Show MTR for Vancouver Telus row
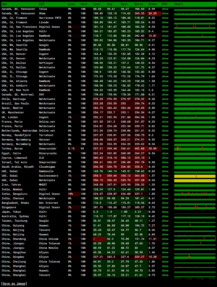The height and width of the screenshot is (287, 217). pos(165,9)
